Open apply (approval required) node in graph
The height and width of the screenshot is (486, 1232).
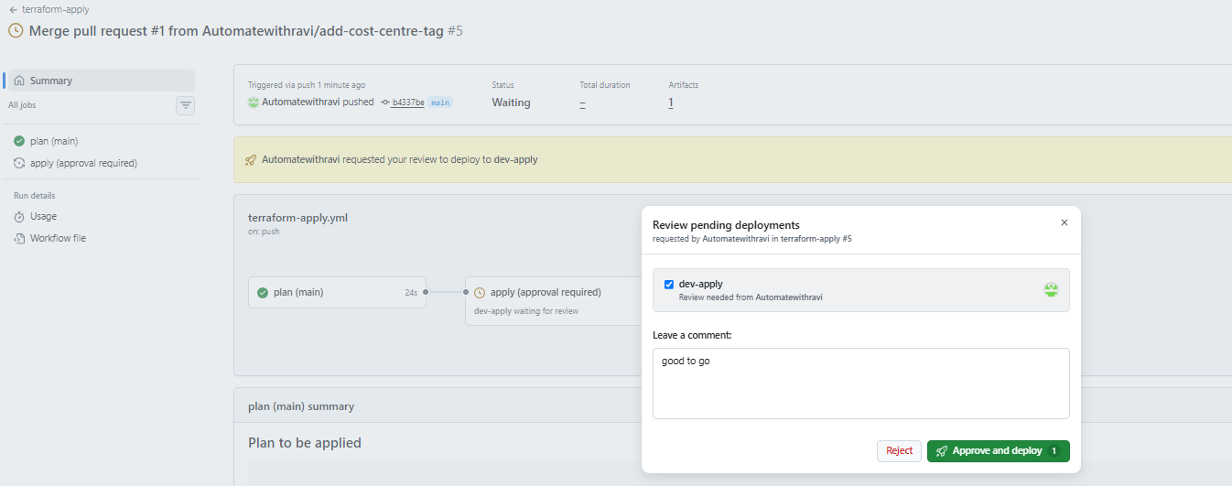coord(554,301)
